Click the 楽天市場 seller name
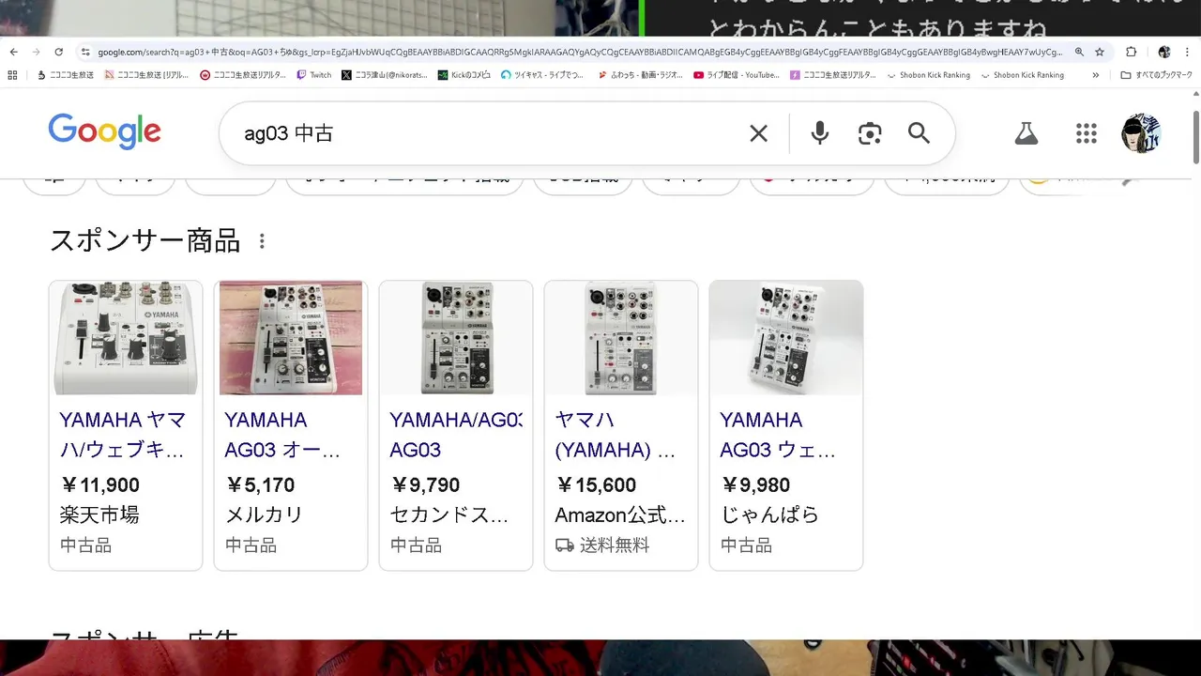 [99, 515]
